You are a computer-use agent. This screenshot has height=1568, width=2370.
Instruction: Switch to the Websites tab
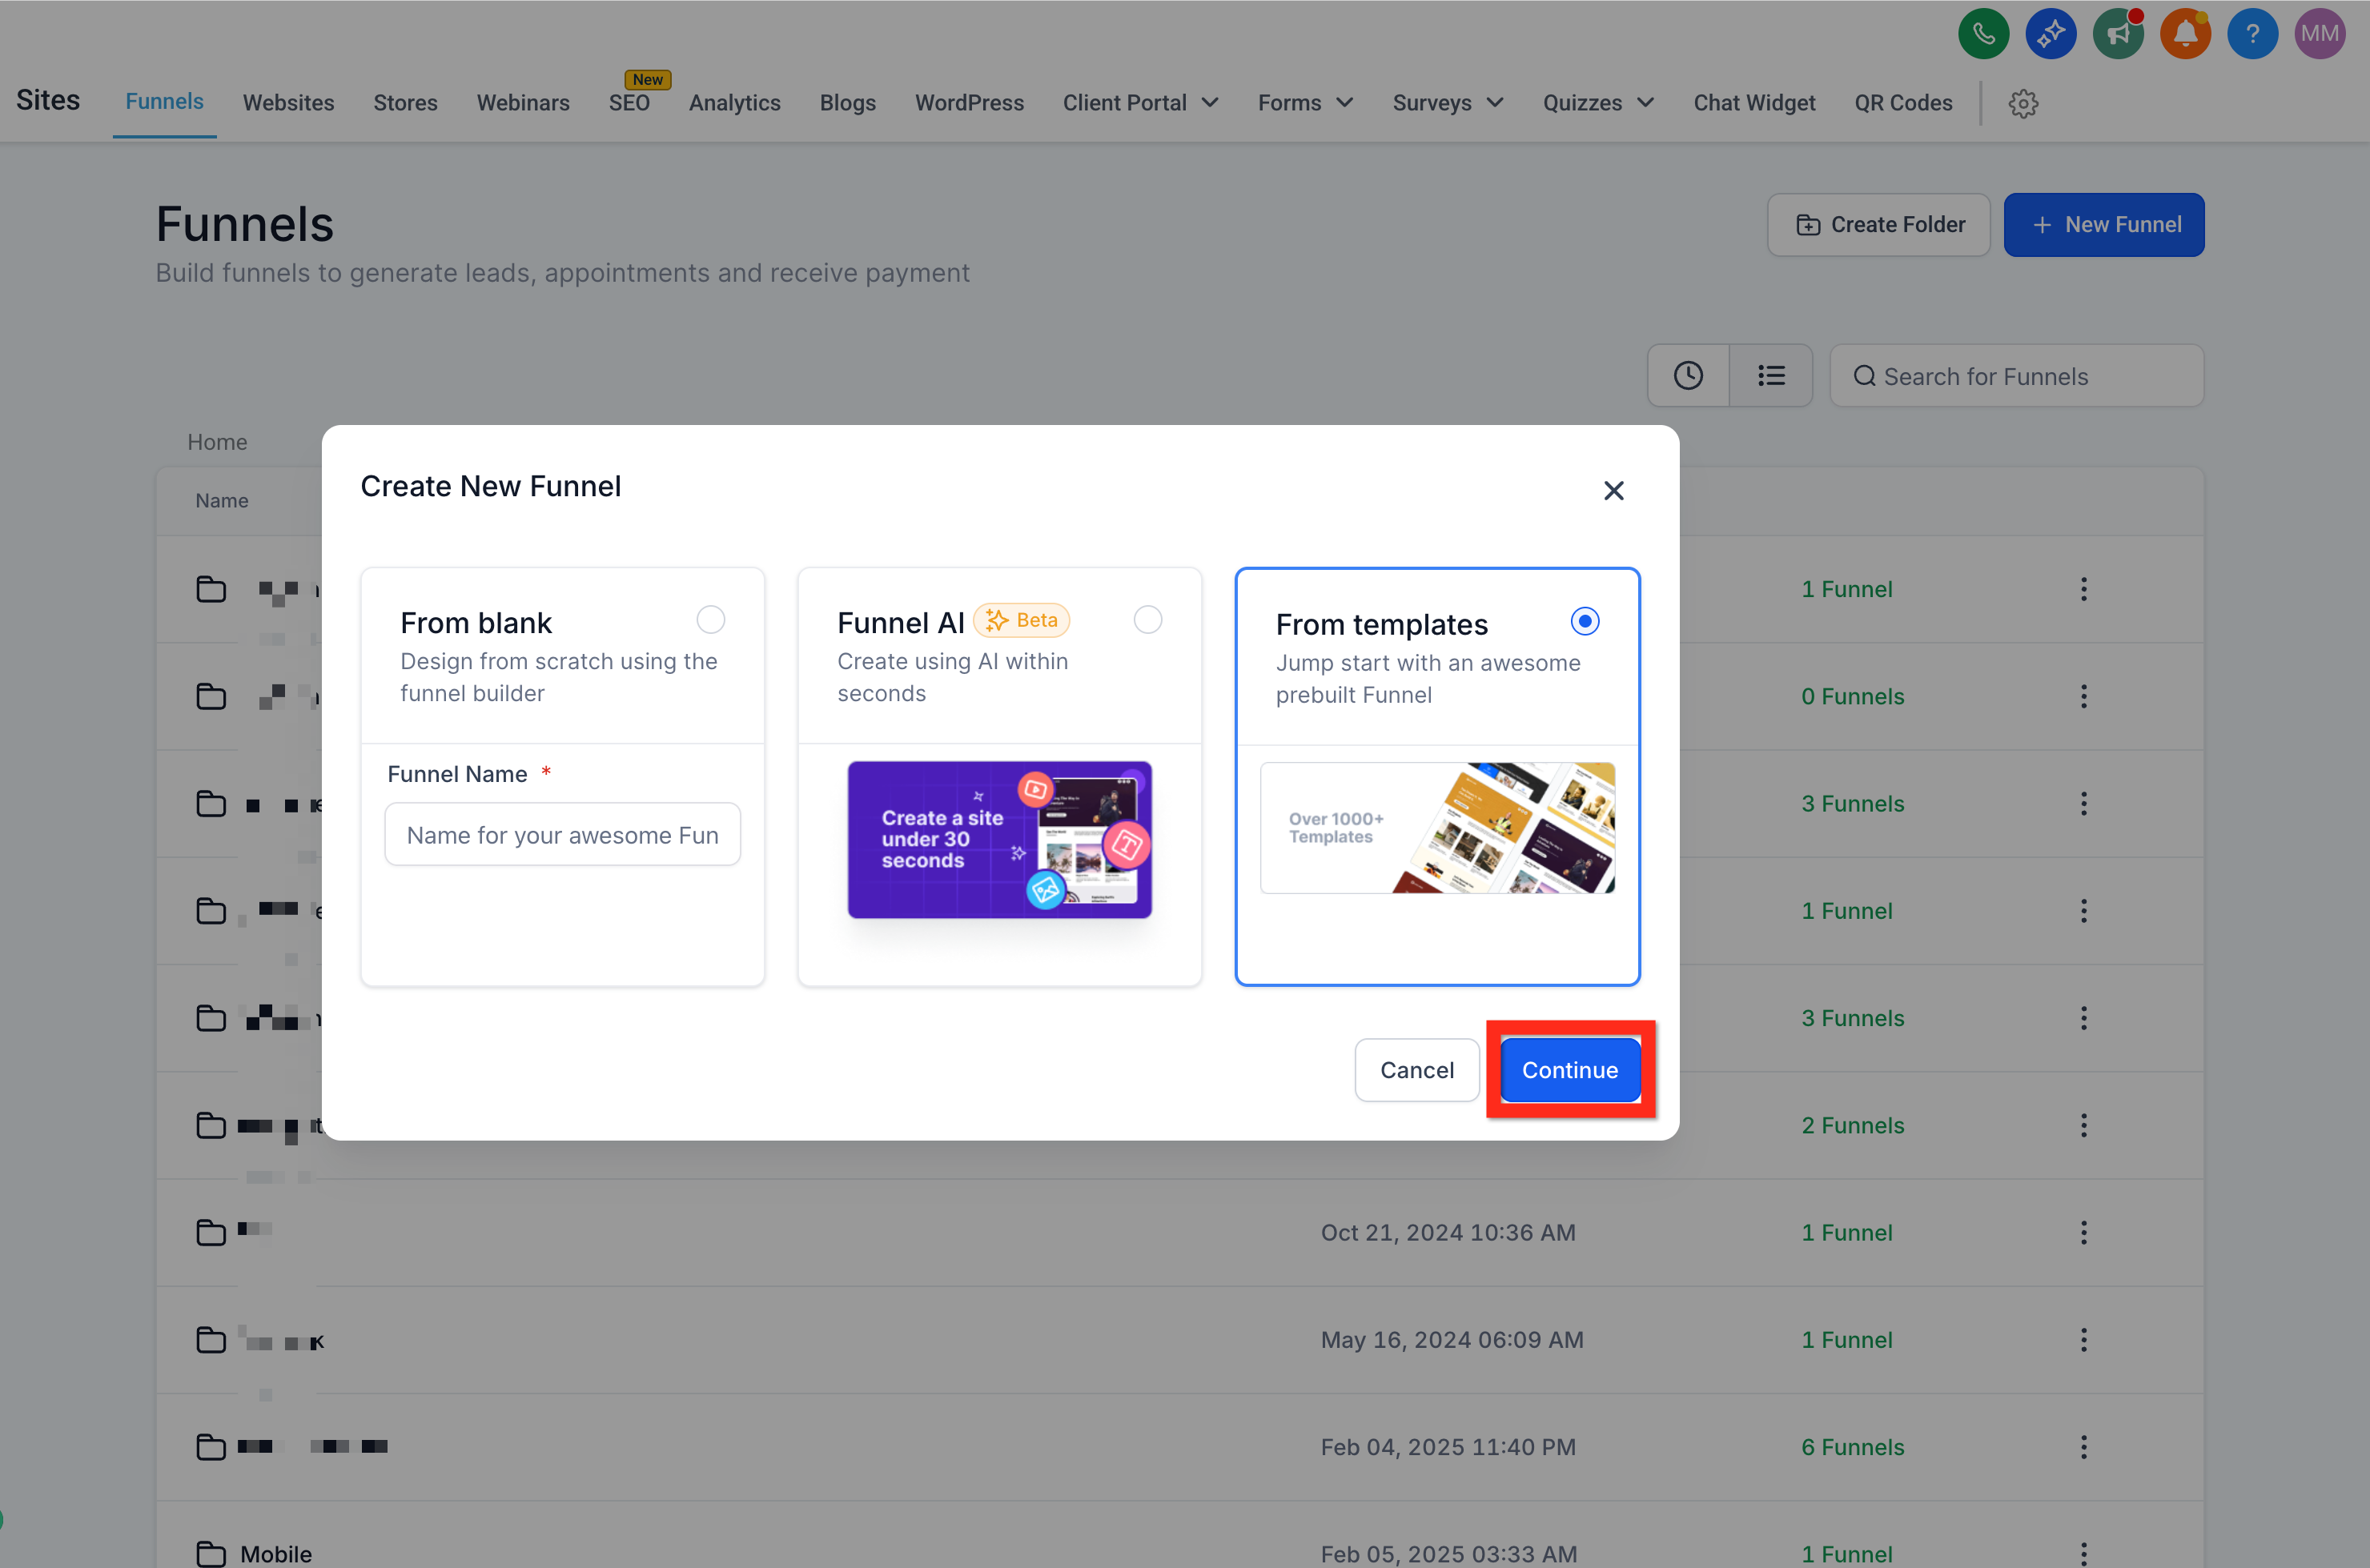click(288, 103)
